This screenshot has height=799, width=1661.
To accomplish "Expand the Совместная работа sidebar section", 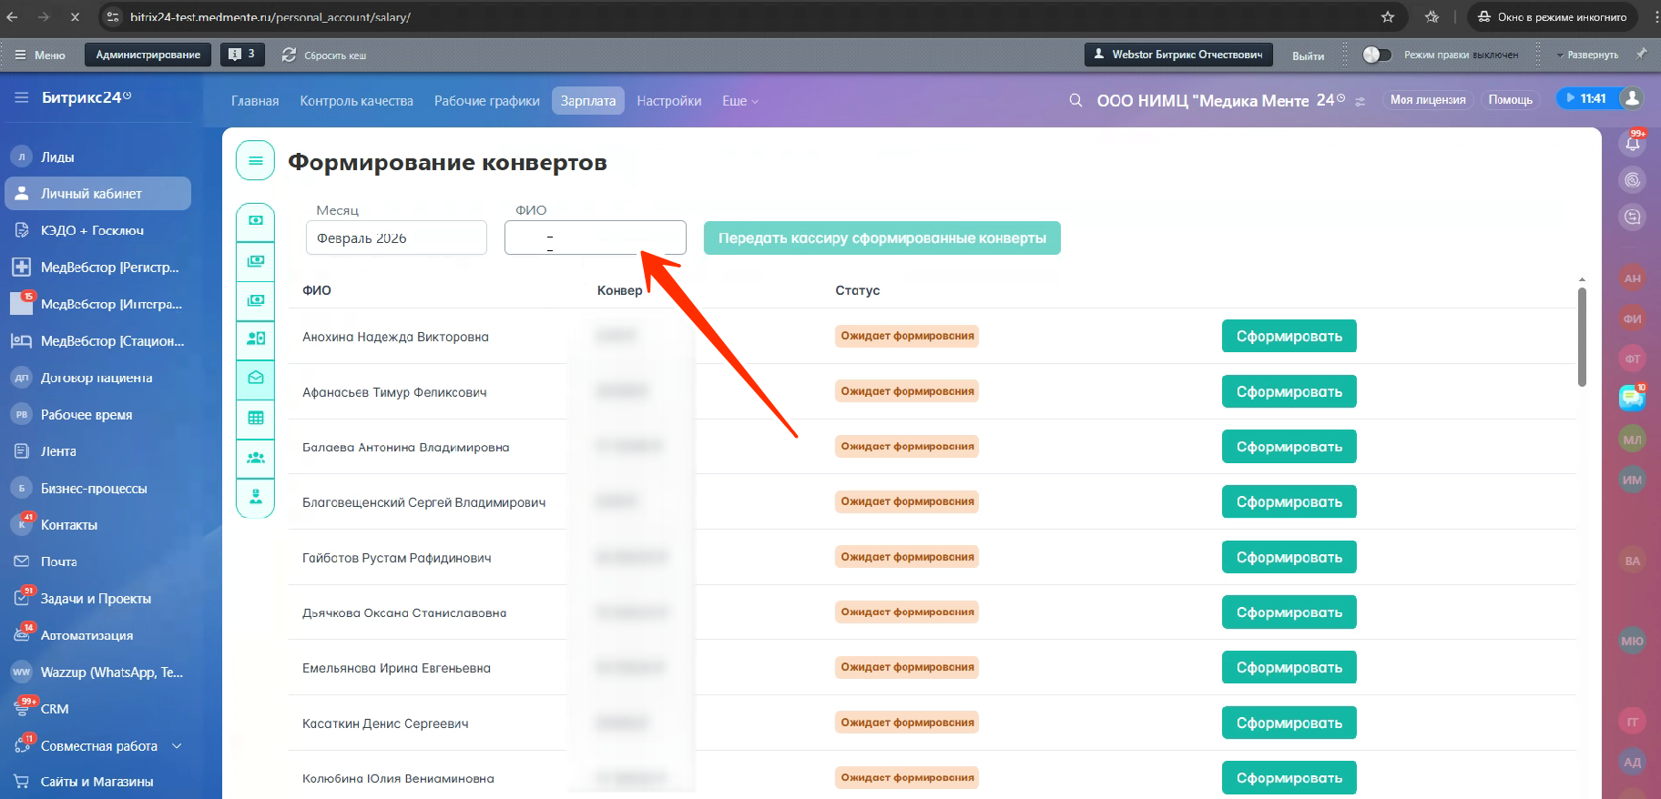I will click(x=177, y=746).
